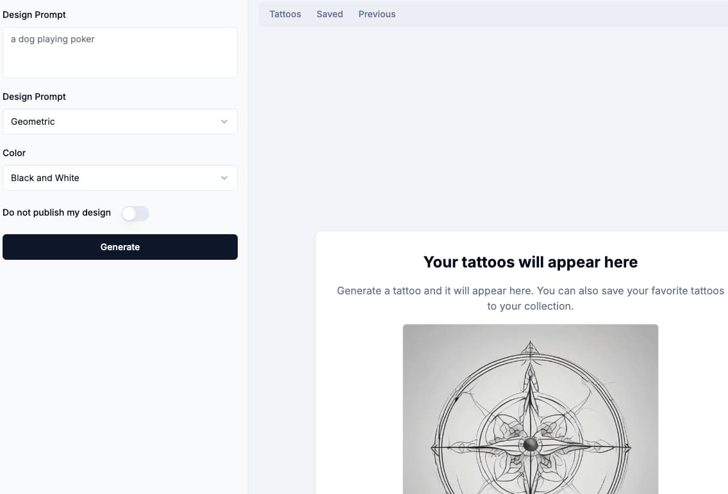Go to the Previous tab
This screenshot has height=494, width=728.
tap(377, 14)
